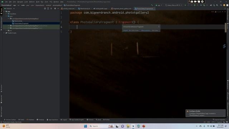Collapse the app module node

pyautogui.click(x=4, y=11)
